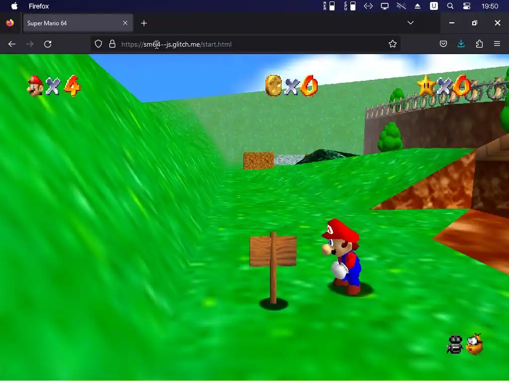Open Spotlight search magnifier icon

[x=450, y=6]
